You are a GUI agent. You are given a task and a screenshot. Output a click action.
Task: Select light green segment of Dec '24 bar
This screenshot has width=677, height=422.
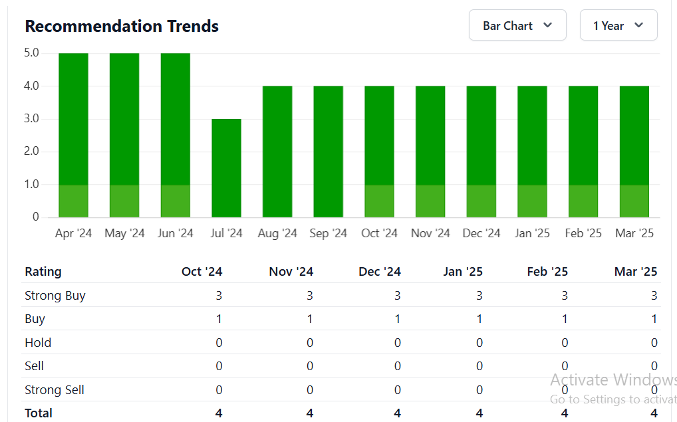[x=481, y=201]
